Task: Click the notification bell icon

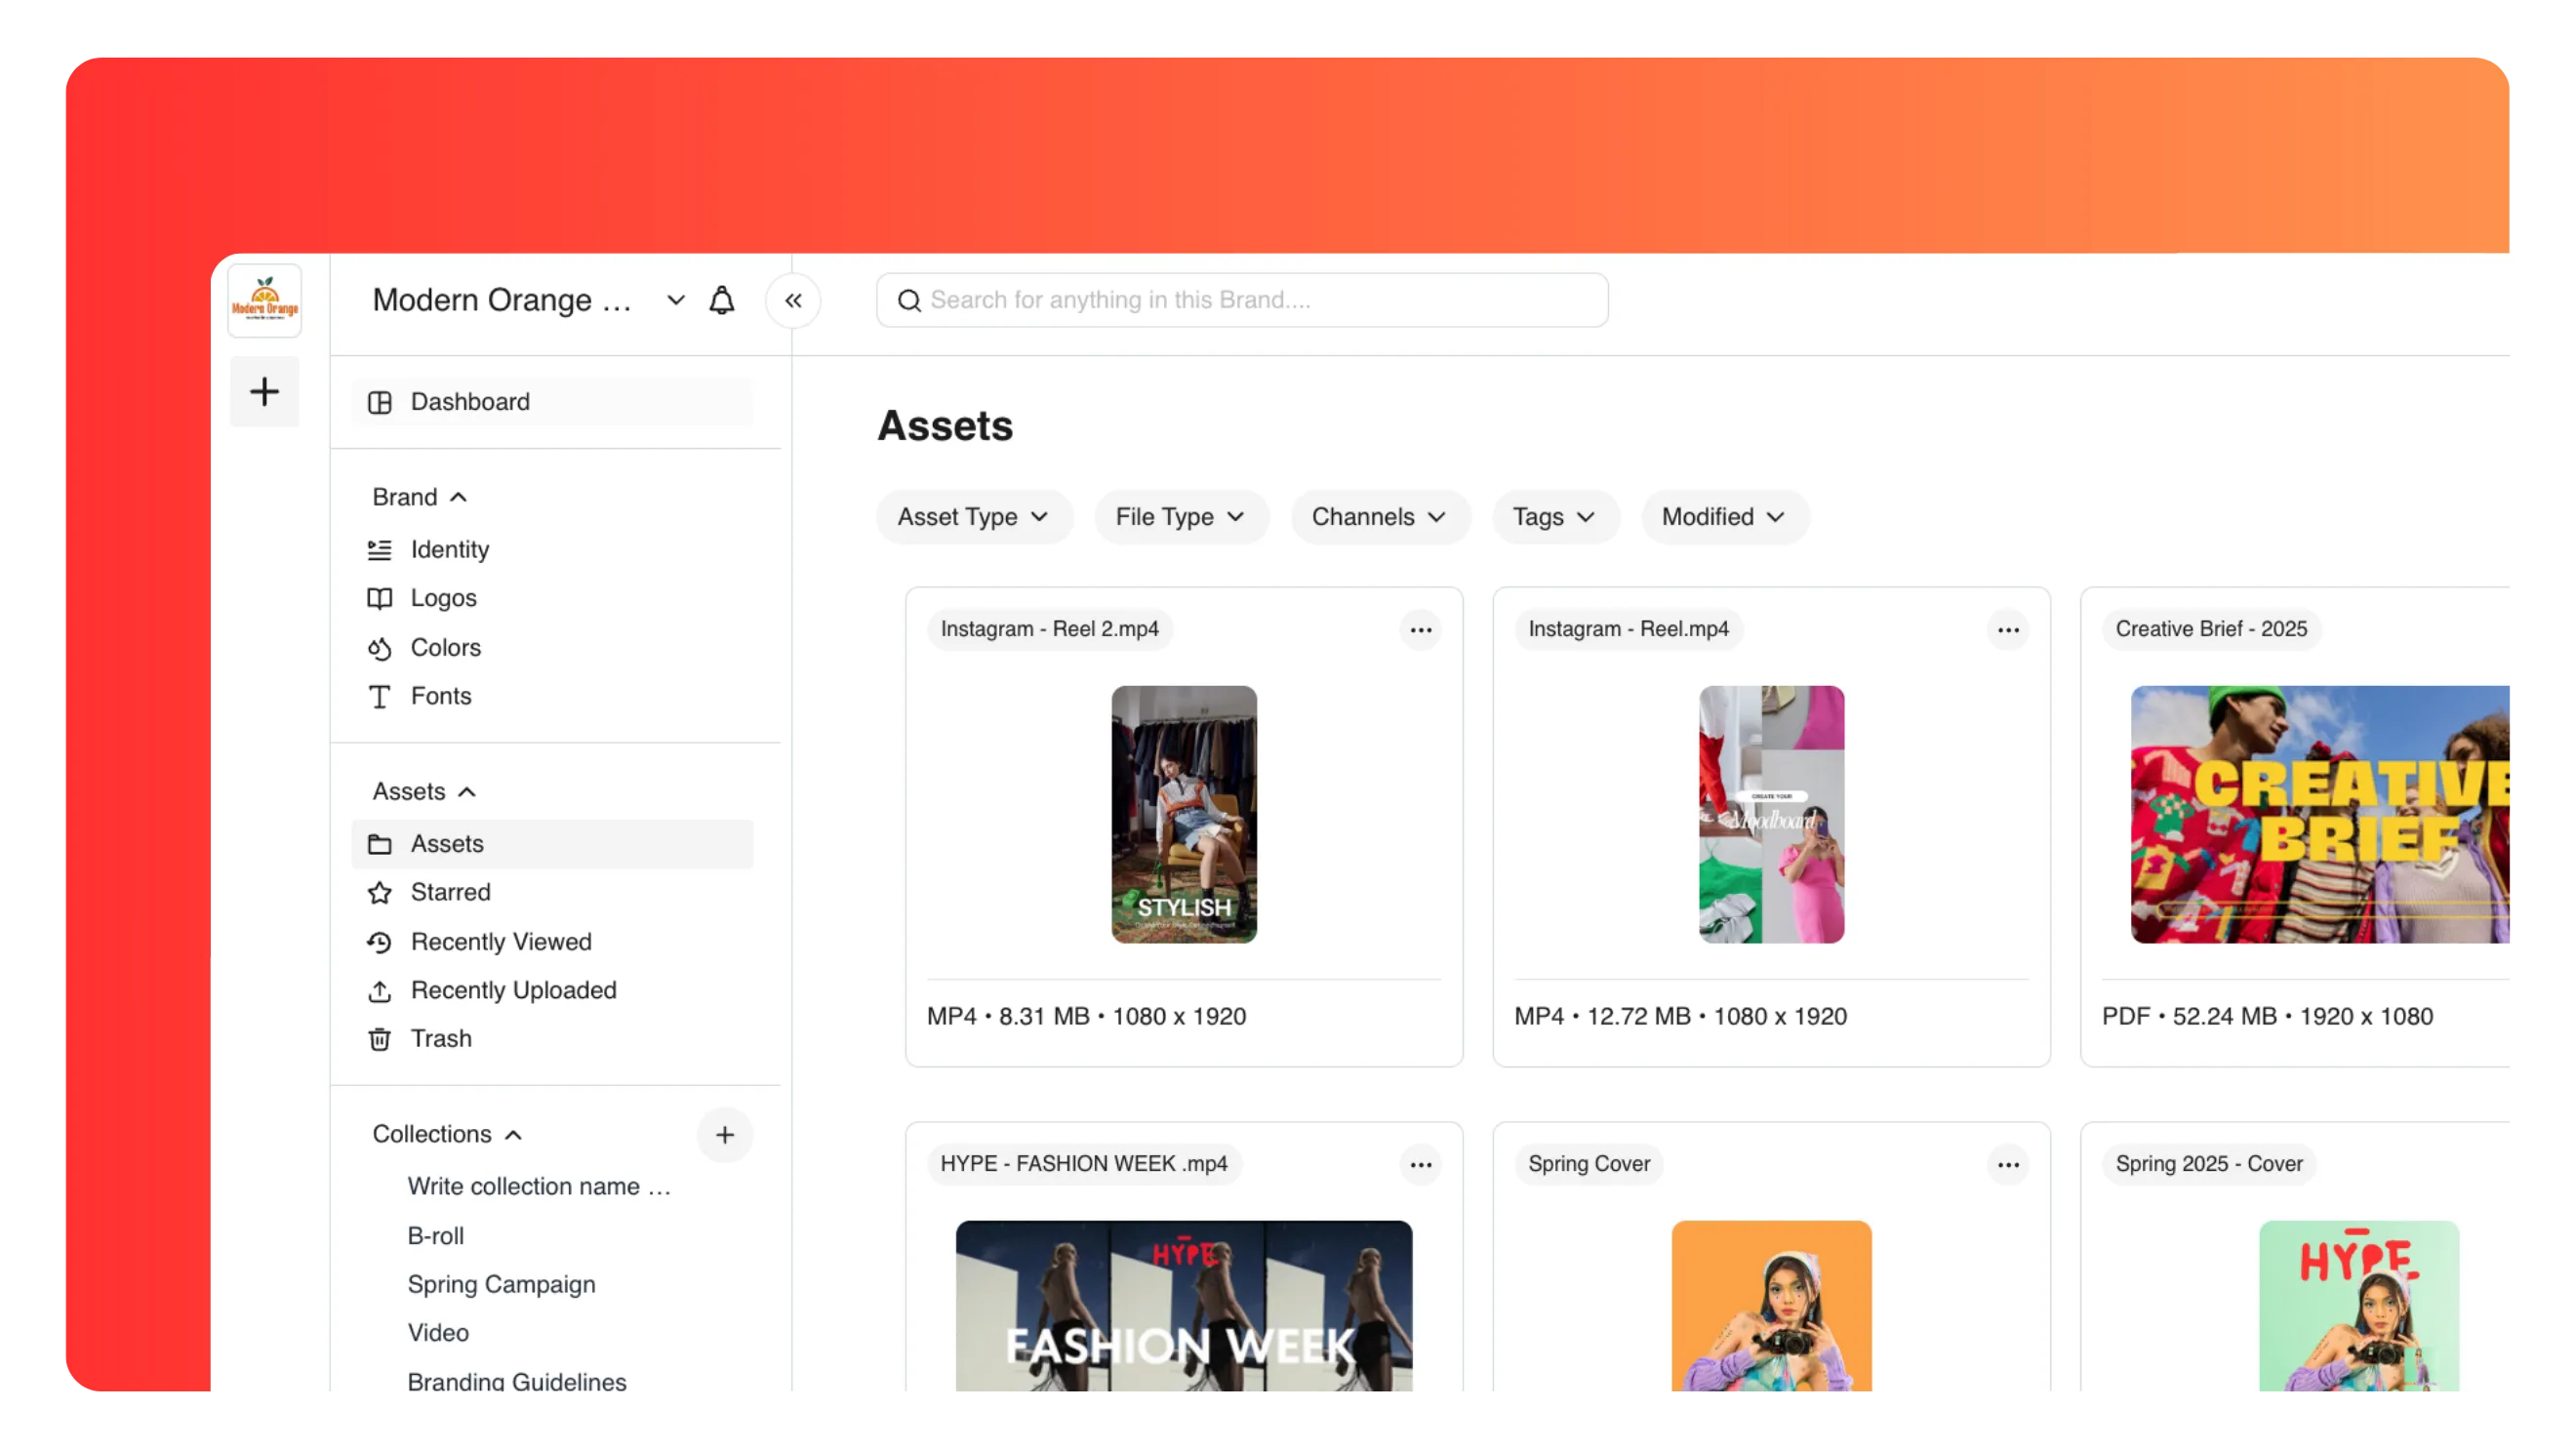Action: [x=721, y=300]
